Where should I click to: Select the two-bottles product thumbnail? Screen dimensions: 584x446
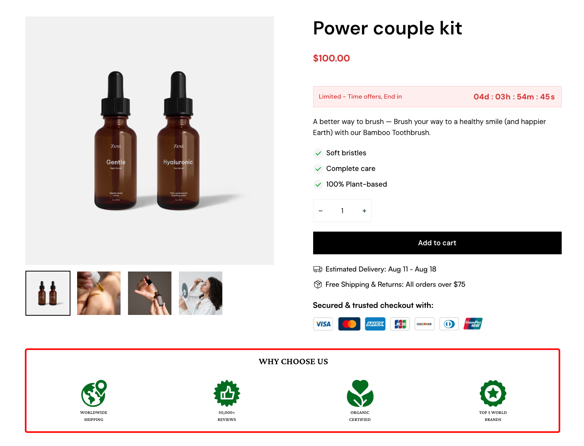(x=48, y=293)
